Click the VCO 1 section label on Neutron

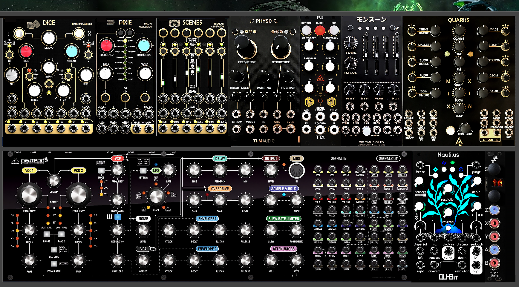click(x=29, y=171)
